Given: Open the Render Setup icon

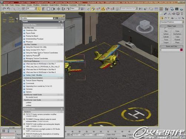Looking at the screenshot, I should 172,9.
